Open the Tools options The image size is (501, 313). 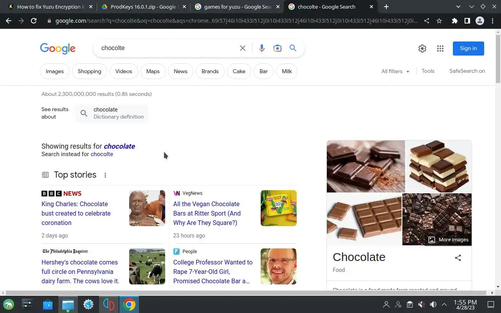click(x=428, y=71)
